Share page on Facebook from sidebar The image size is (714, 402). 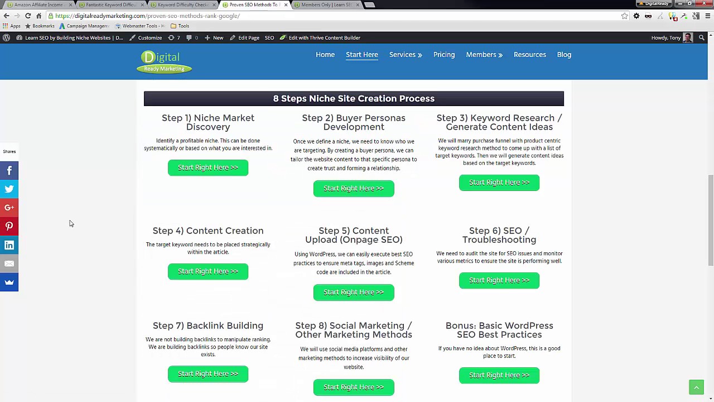(9, 170)
